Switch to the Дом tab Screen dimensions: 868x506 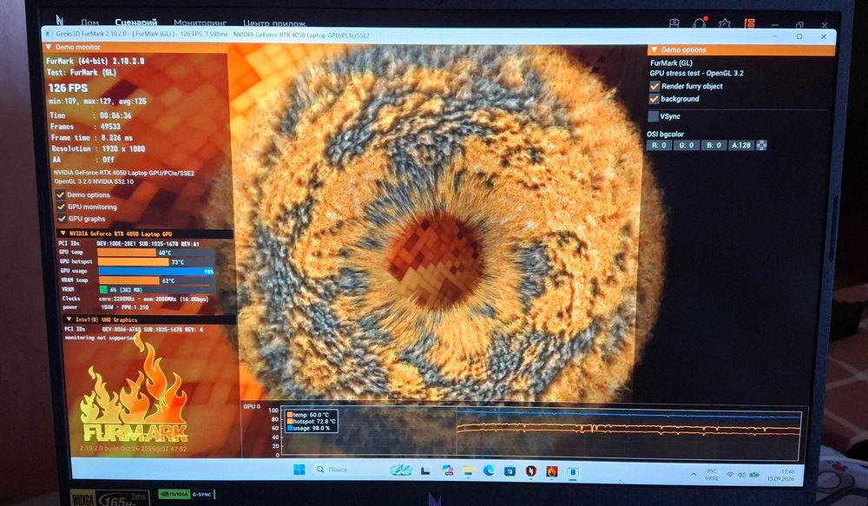coord(89,23)
